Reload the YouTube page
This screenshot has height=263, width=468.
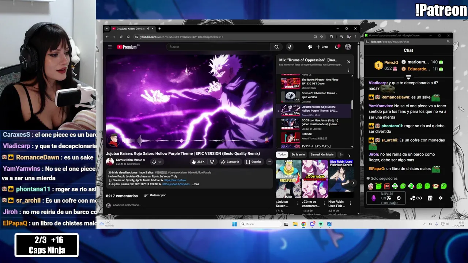click(121, 37)
